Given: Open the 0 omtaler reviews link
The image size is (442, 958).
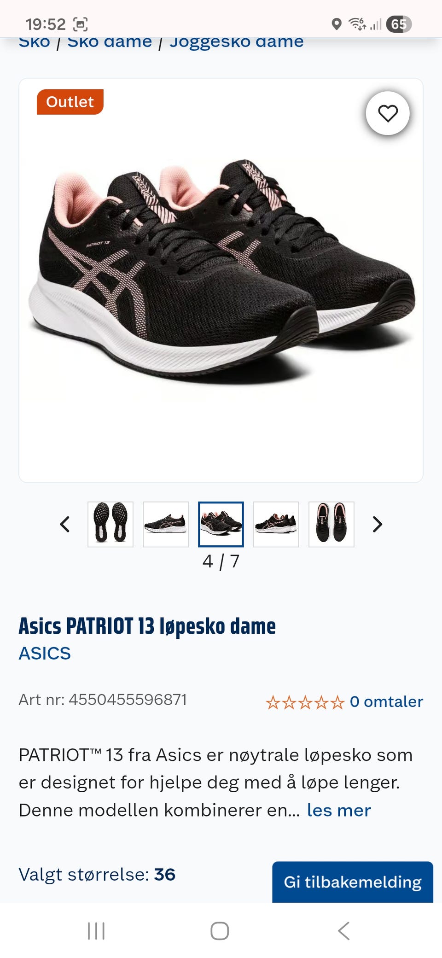Looking at the screenshot, I should point(386,701).
